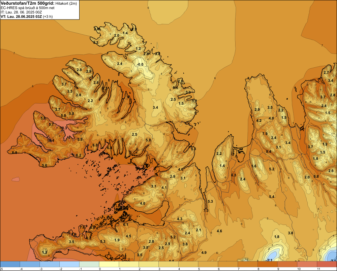Click the '0' label on the color scale

(100, 269)
